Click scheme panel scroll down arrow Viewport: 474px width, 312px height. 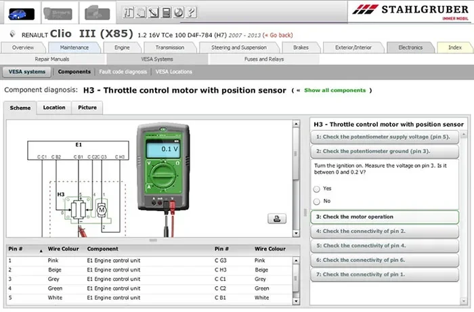coord(296,233)
